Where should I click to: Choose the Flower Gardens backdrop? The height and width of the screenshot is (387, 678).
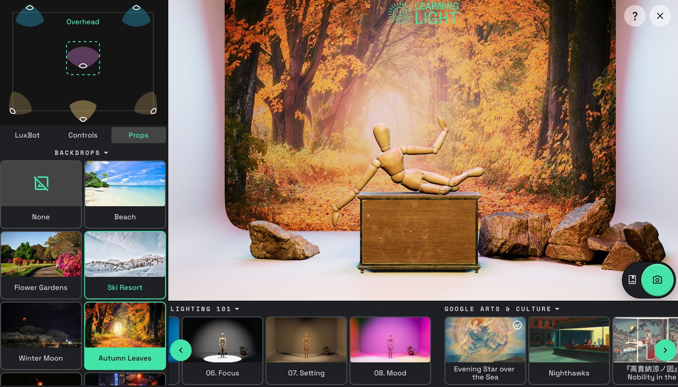pyautogui.click(x=41, y=265)
